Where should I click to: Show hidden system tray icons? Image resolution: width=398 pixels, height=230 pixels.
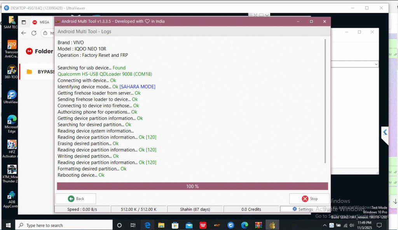(x=325, y=225)
